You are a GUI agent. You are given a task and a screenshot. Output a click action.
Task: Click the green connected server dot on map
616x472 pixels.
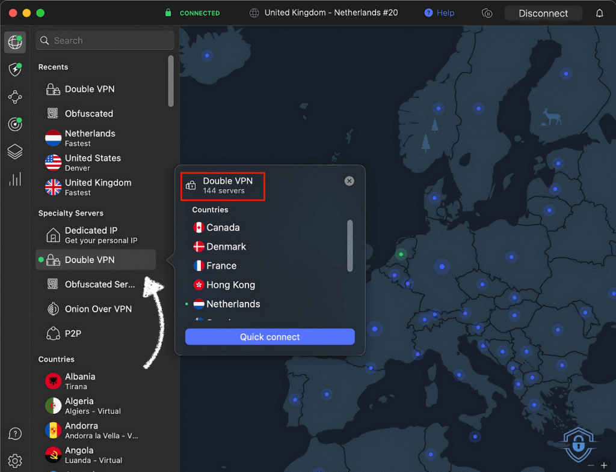pyautogui.click(x=401, y=255)
